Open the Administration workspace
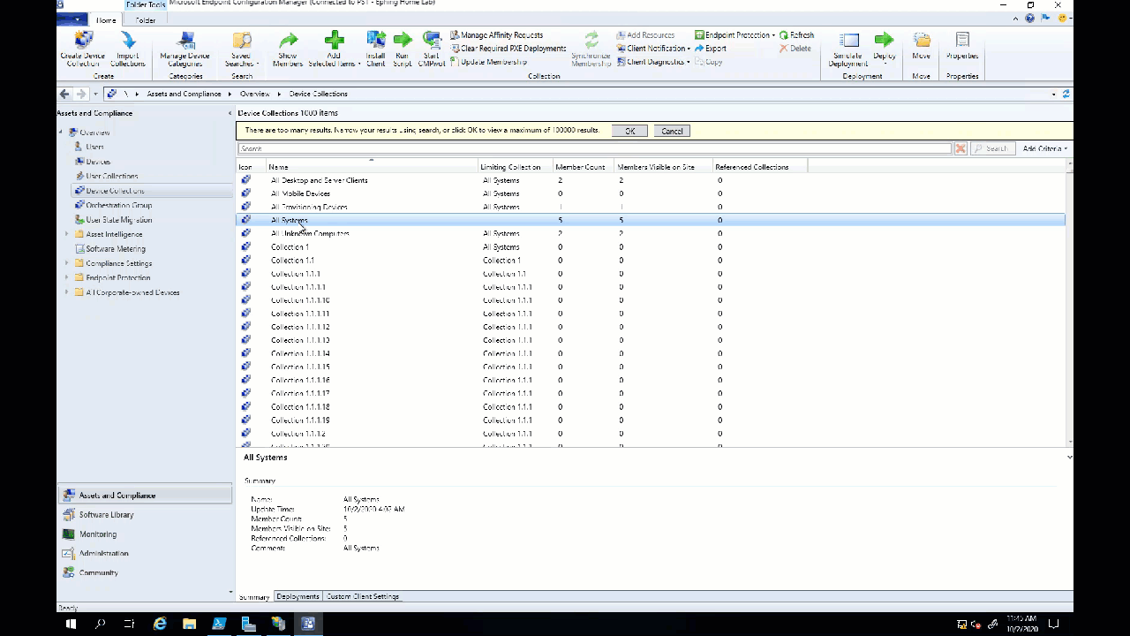The width and height of the screenshot is (1130, 636). pyautogui.click(x=145, y=553)
